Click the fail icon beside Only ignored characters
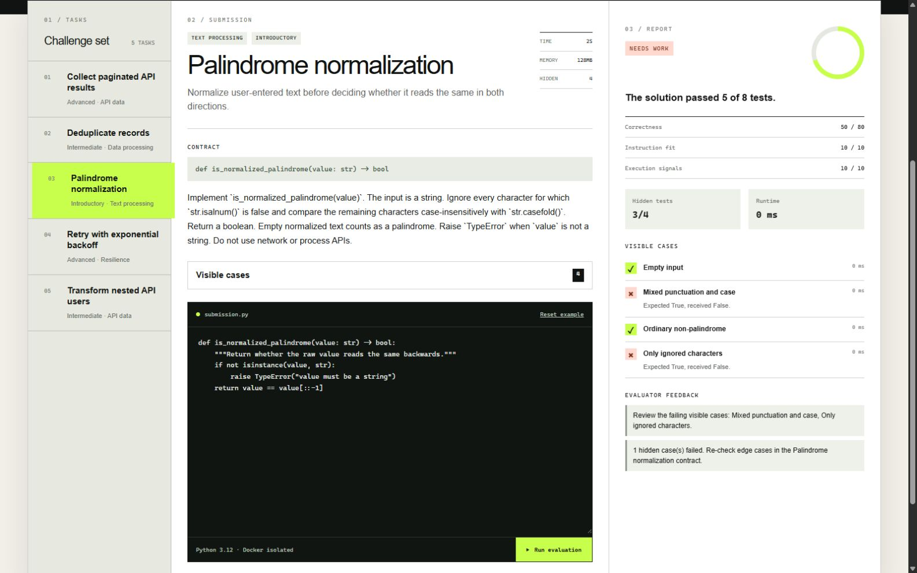 pos(631,354)
